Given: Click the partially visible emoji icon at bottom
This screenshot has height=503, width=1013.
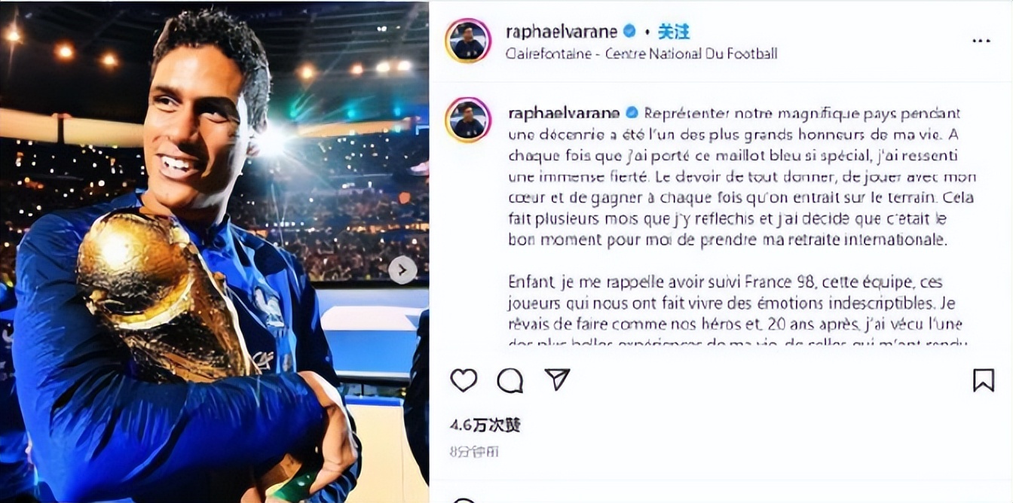Looking at the screenshot, I should click(x=464, y=500).
